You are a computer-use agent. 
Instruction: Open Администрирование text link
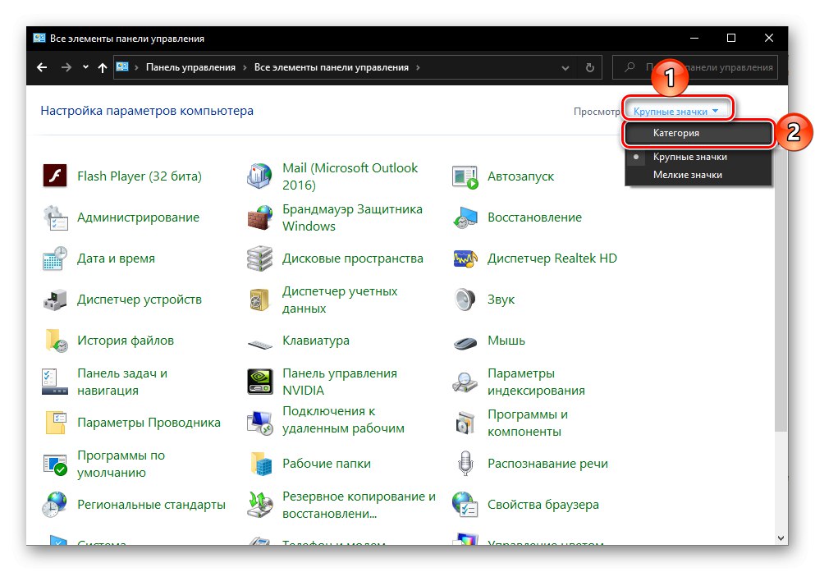[138, 217]
